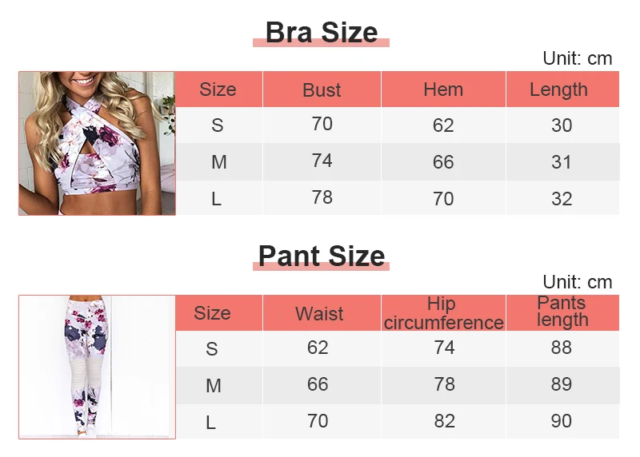Click the Bust column header
The height and width of the screenshot is (457, 640).
[x=322, y=89]
